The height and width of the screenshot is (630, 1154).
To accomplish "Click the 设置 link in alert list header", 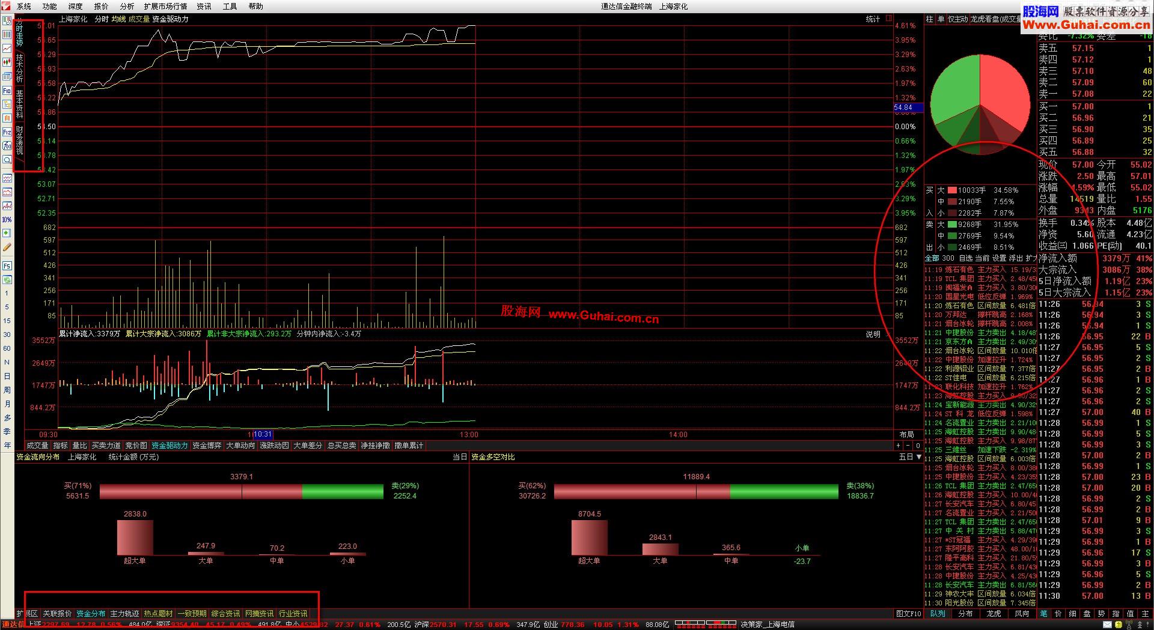I will (999, 258).
